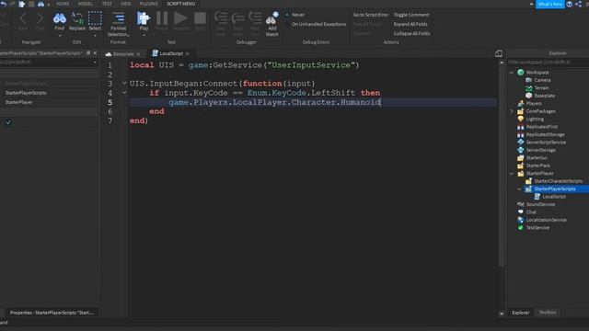Select TestService in Explorer

coord(537,227)
